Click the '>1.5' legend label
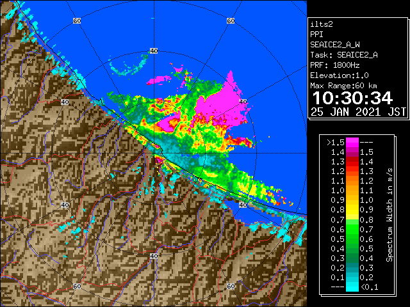The width and height of the screenshot is (410, 307). coord(335,143)
